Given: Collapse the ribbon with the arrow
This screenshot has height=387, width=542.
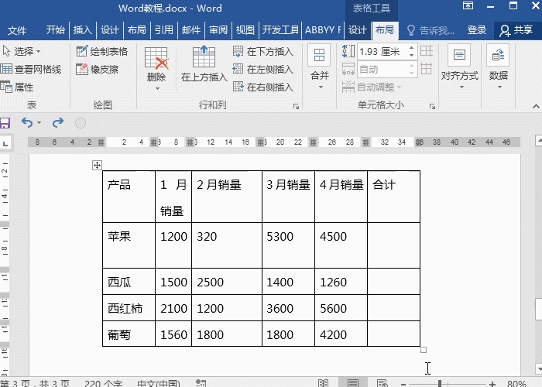Looking at the screenshot, I should pos(536,107).
